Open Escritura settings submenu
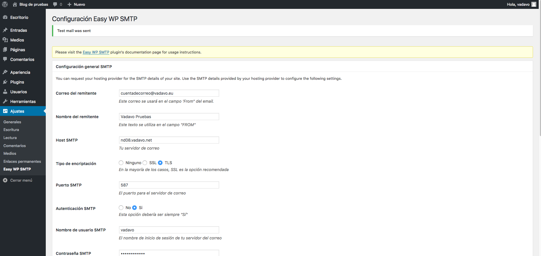This screenshot has width=541, height=256. (x=11, y=130)
